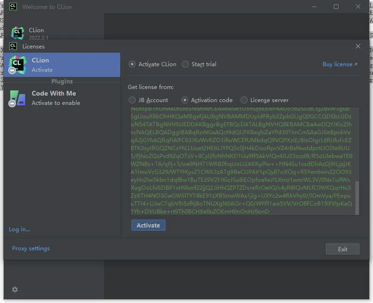Click the Exit button
Screen dimensions: 373x303
click(343, 249)
